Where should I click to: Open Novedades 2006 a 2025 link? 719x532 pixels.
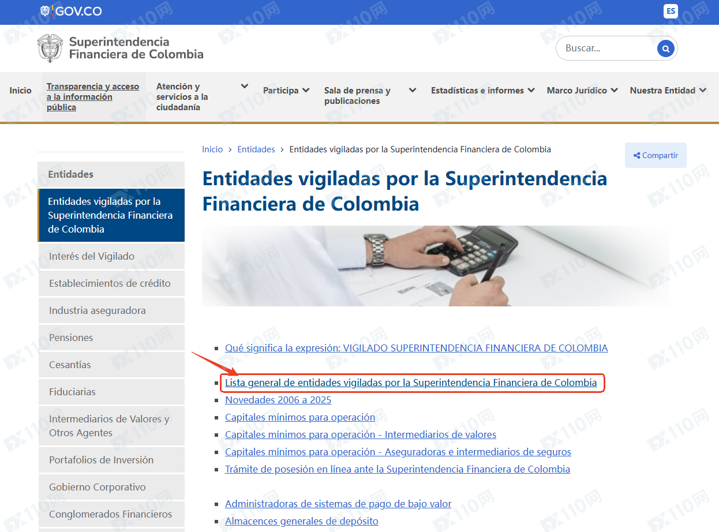[x=278, y=400]
